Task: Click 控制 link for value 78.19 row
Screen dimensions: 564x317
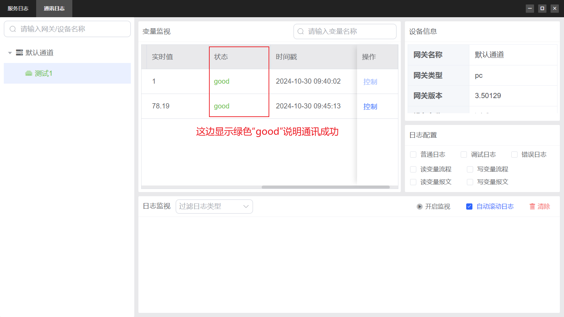Action: click(370, 107)
